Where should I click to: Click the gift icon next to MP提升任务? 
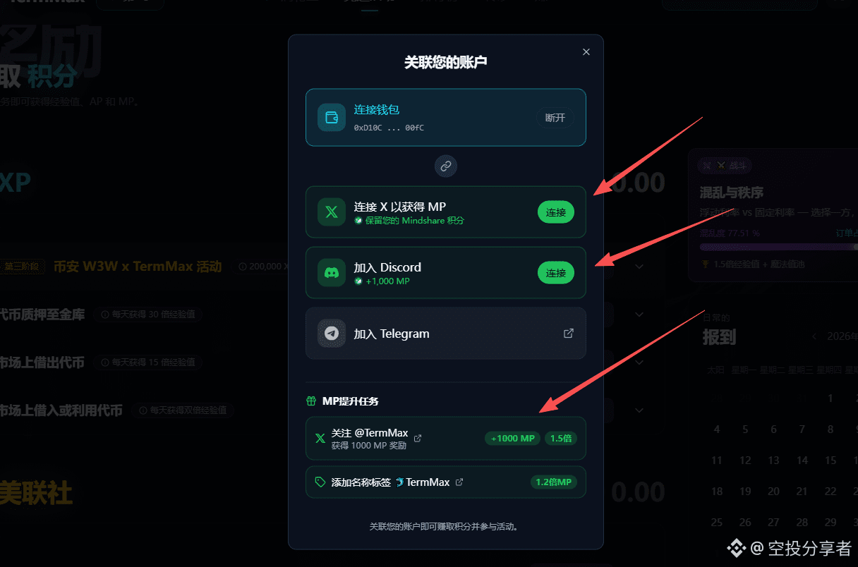pos(311,401)
